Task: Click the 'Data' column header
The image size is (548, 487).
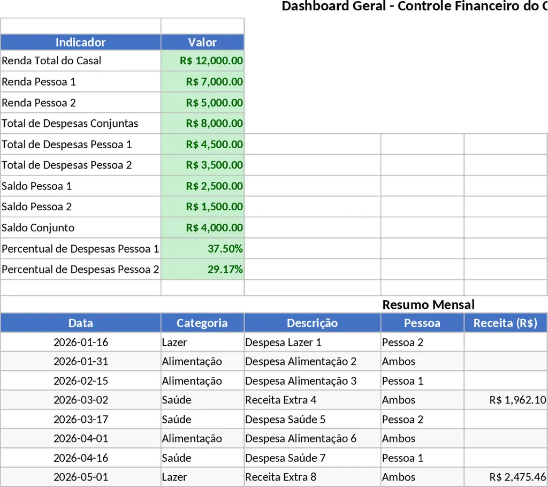Action: click(80, 323)
